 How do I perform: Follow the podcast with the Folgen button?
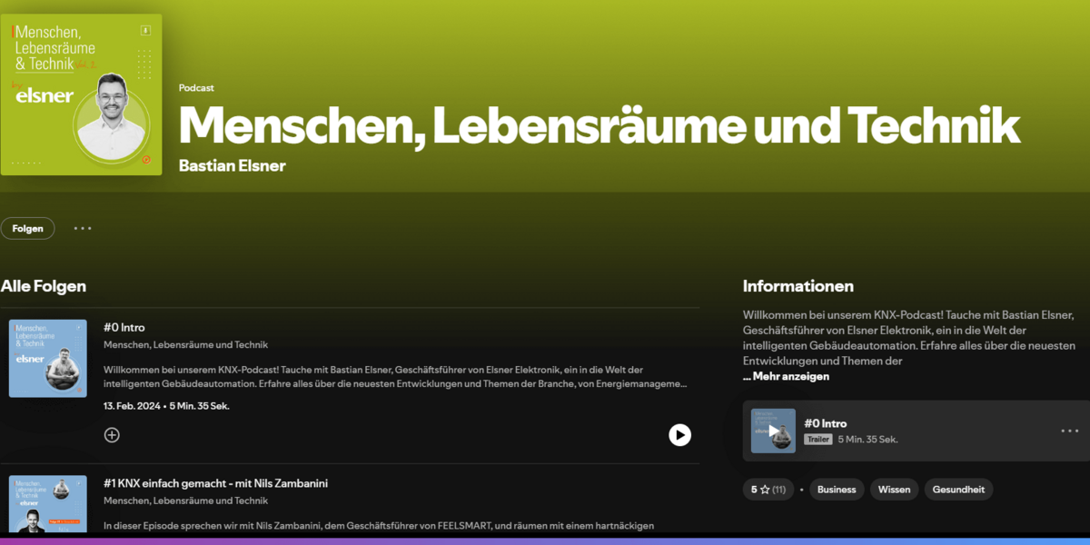[28, 228]
